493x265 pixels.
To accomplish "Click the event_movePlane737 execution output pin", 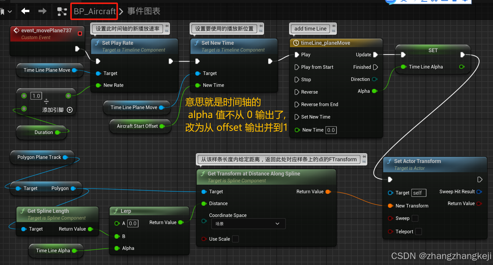I will point(77,49).
